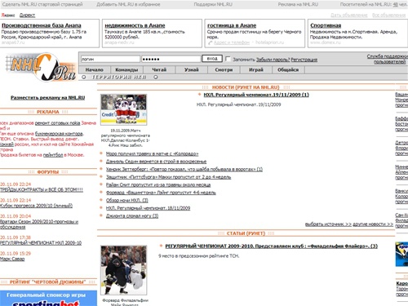Open the Читай menu
The height and width of the screenshot is (306, 408).
tap(159, 70)
